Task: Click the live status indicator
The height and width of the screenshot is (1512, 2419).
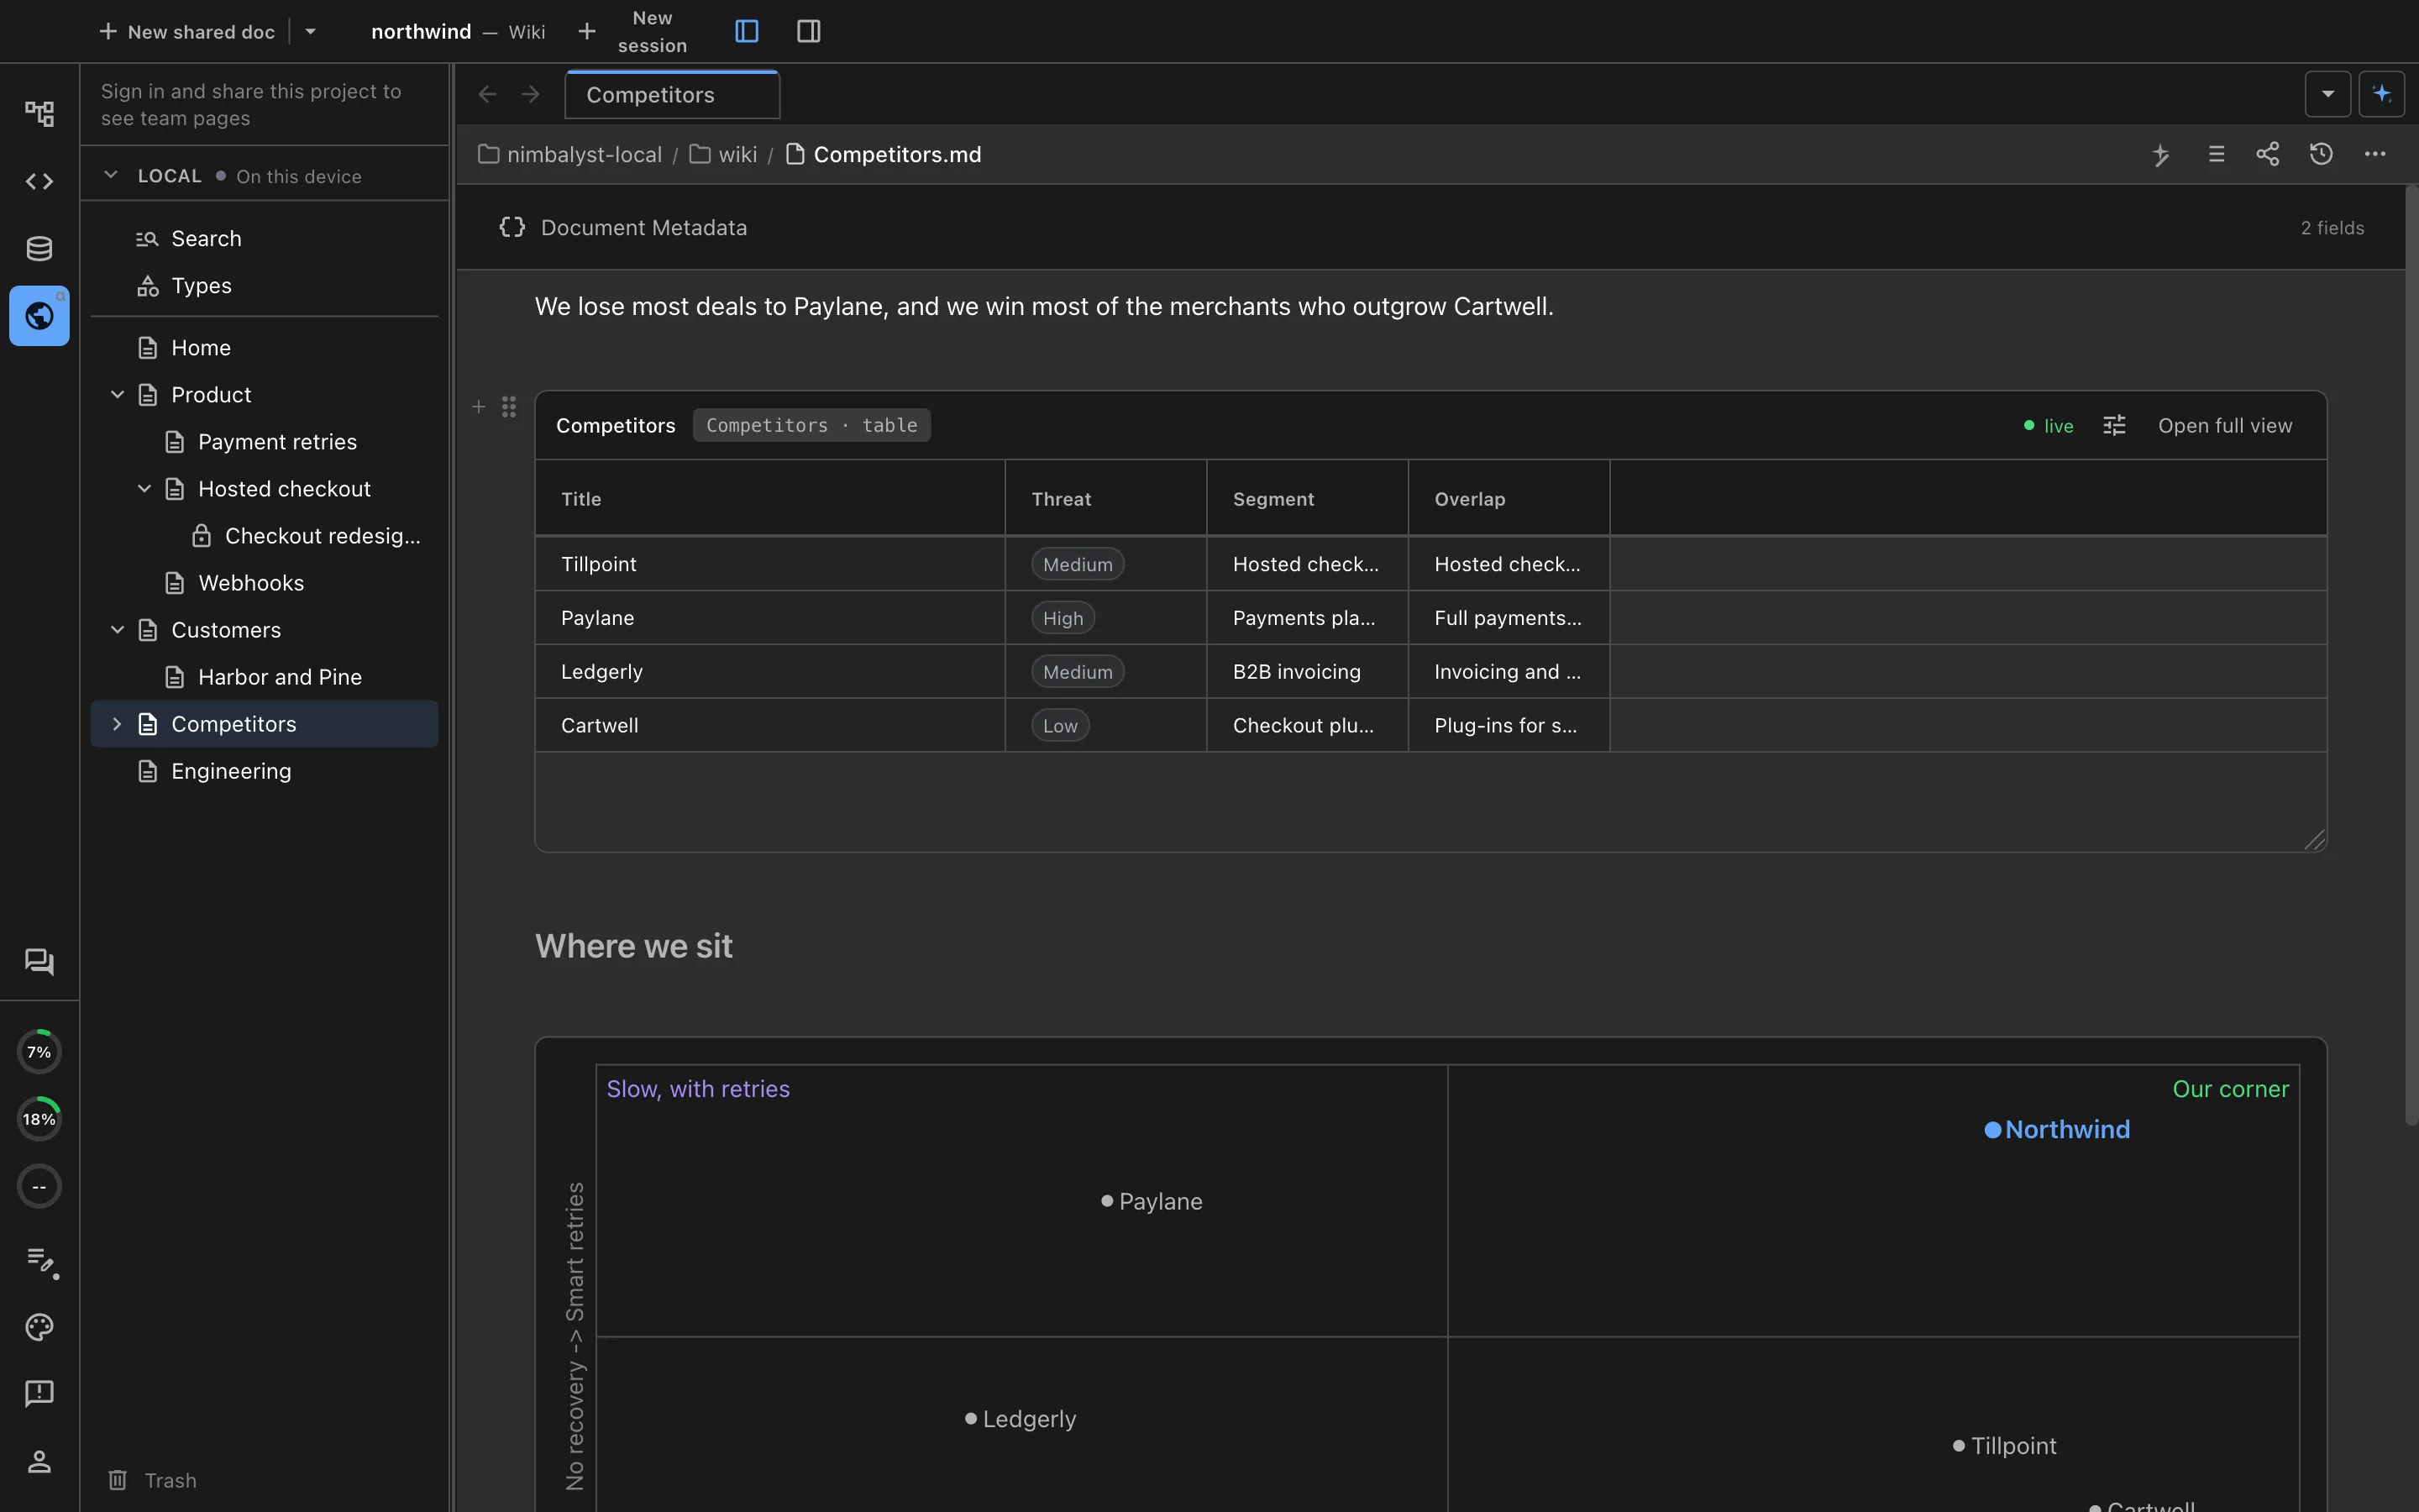Action: pos(2048,426)
